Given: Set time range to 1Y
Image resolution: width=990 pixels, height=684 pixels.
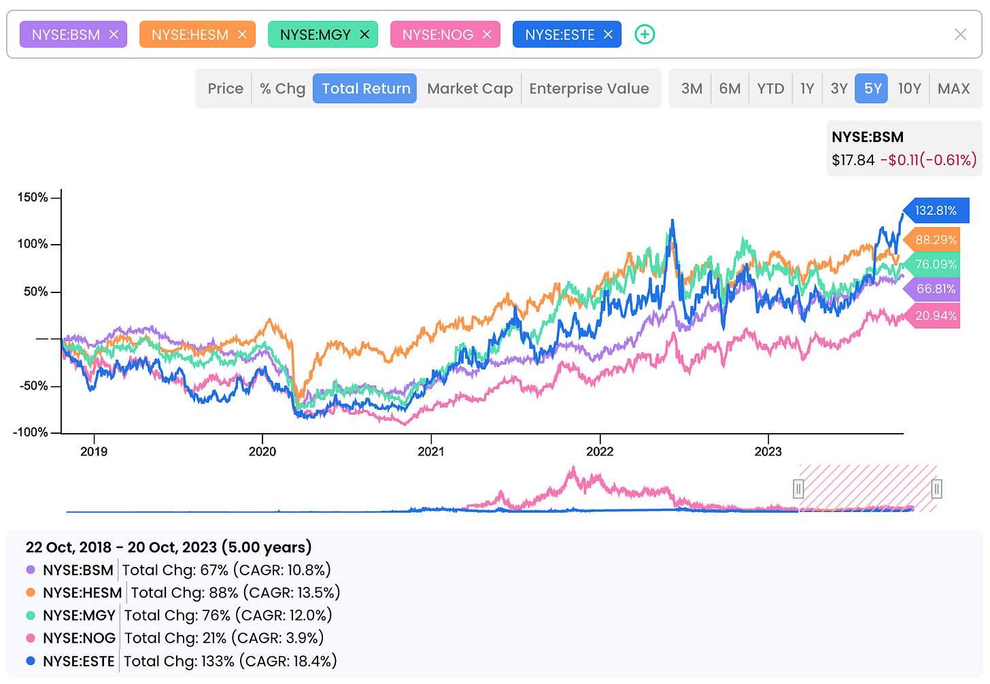Looking at the screenshot, I should [x=807, y=88].
